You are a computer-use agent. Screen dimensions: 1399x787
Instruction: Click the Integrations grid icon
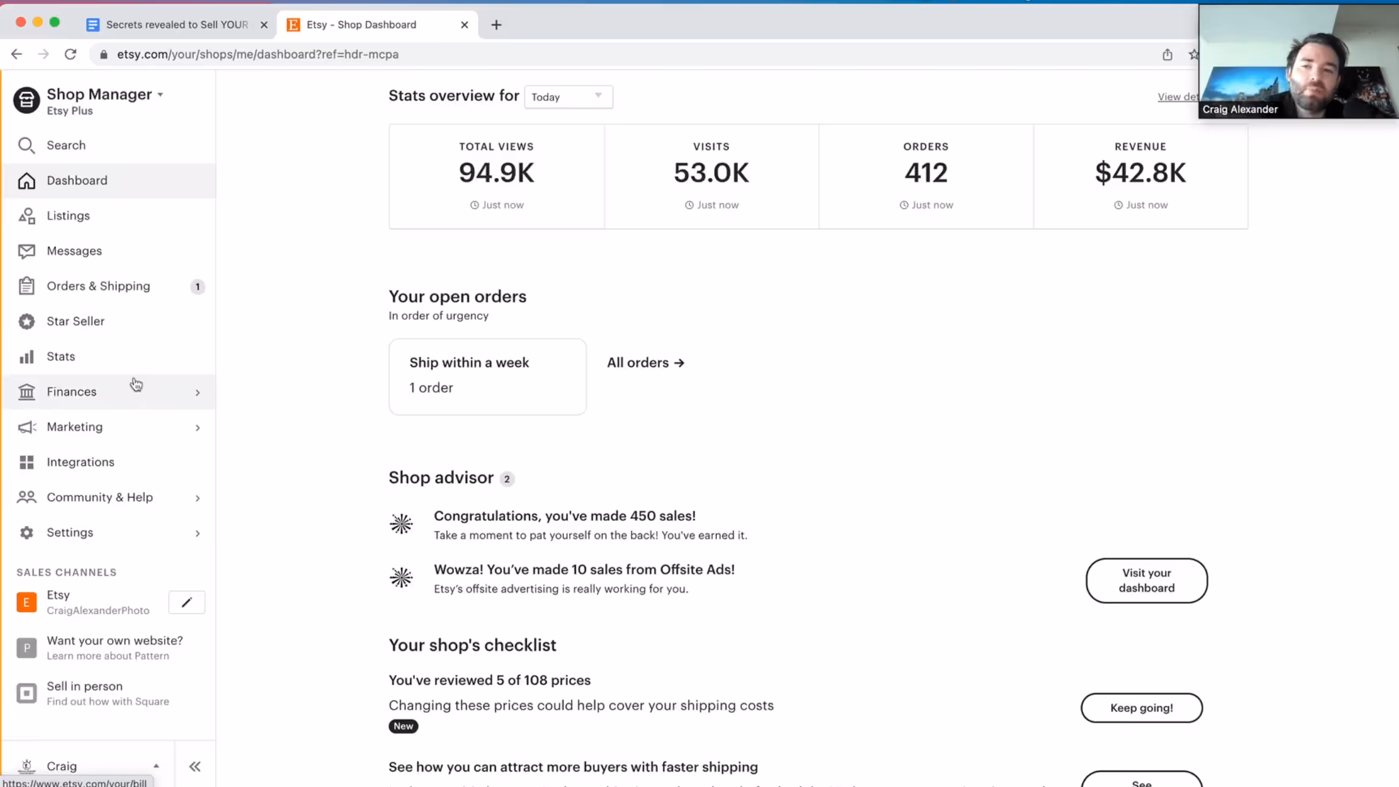click(26, 462)
